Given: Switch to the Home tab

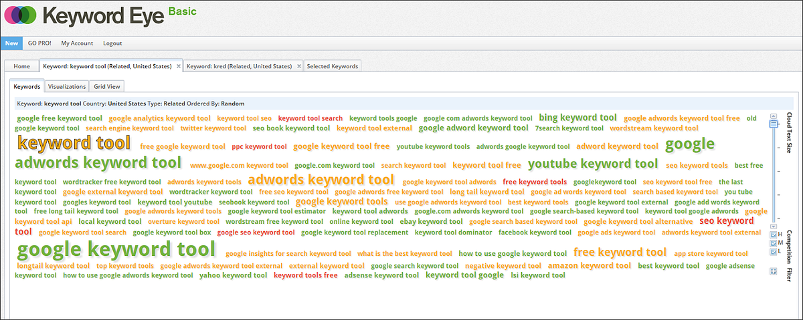Looking at the screenshot, I should [22, 66].
